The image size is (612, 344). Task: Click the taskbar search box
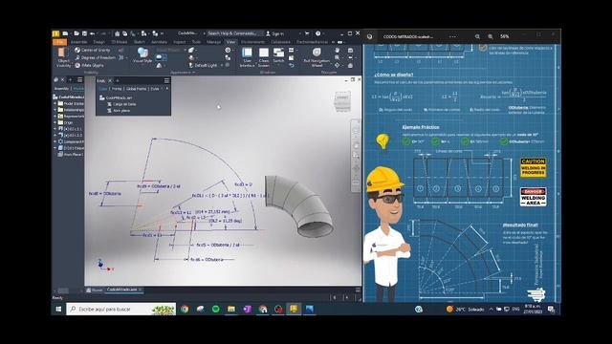[121, 309]
